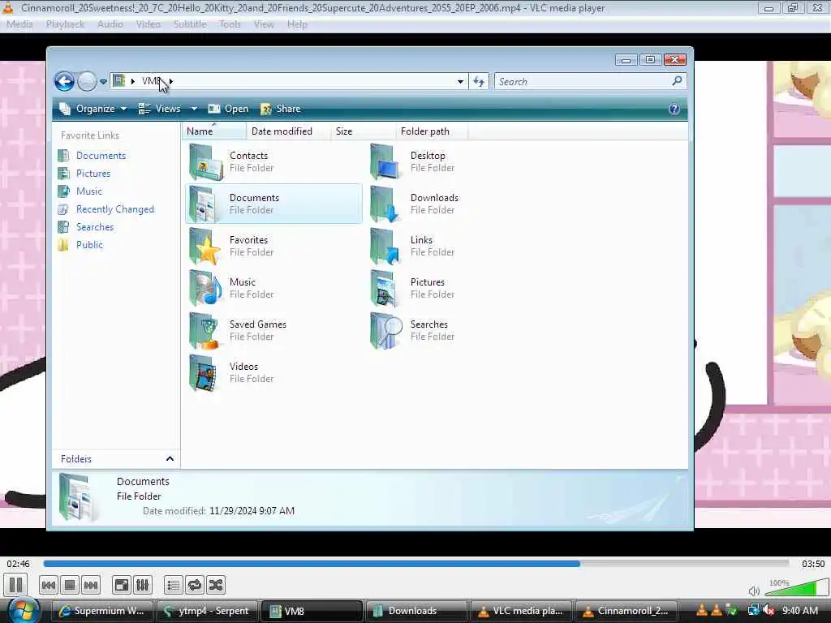The image size is (831, 623).
Task: Select the Desktop folder icon
Action: click(x=385, y=161)
